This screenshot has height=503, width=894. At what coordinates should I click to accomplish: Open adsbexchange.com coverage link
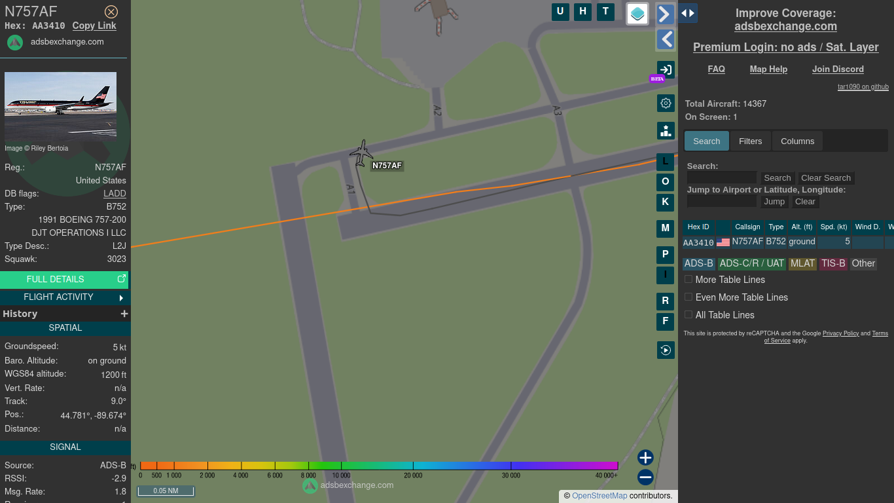pyautogui.click(x=785, y=26)
